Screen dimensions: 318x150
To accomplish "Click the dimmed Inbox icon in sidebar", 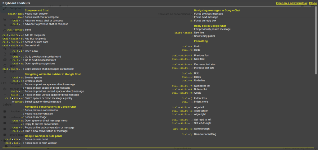I will coord(5,19).
